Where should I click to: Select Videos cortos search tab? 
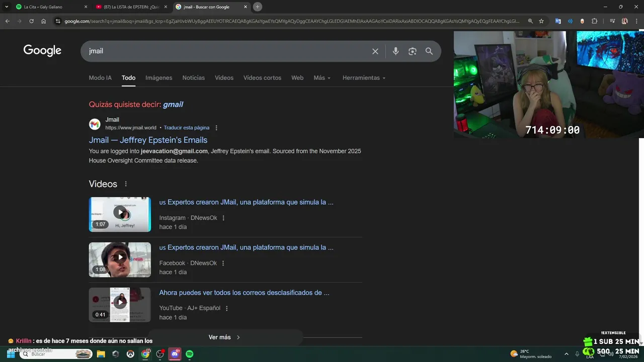click(x=262, y=78)
